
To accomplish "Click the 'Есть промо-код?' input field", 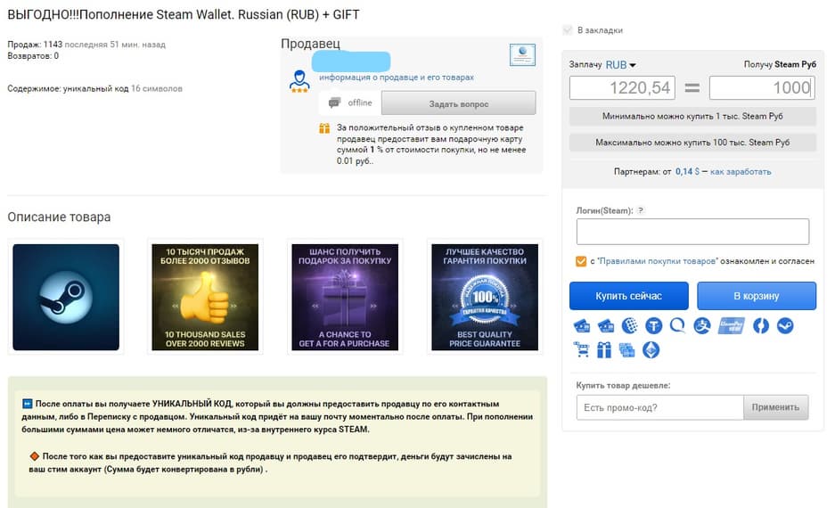I will tap(659, 407).
